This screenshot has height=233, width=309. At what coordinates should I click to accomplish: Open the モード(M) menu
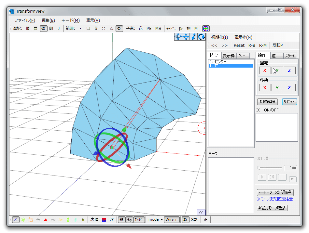(x=71, y=20)
